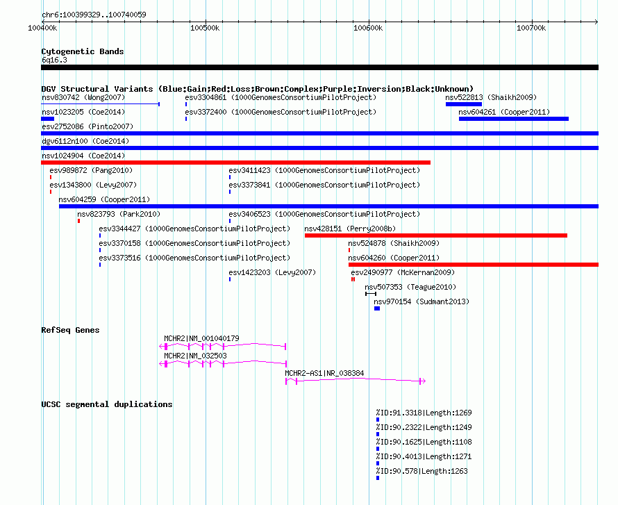Click MCHR2|NM_032503 transcript label
Screen dimensions: 618x505
pyautogui.click(x=195, y=356)
